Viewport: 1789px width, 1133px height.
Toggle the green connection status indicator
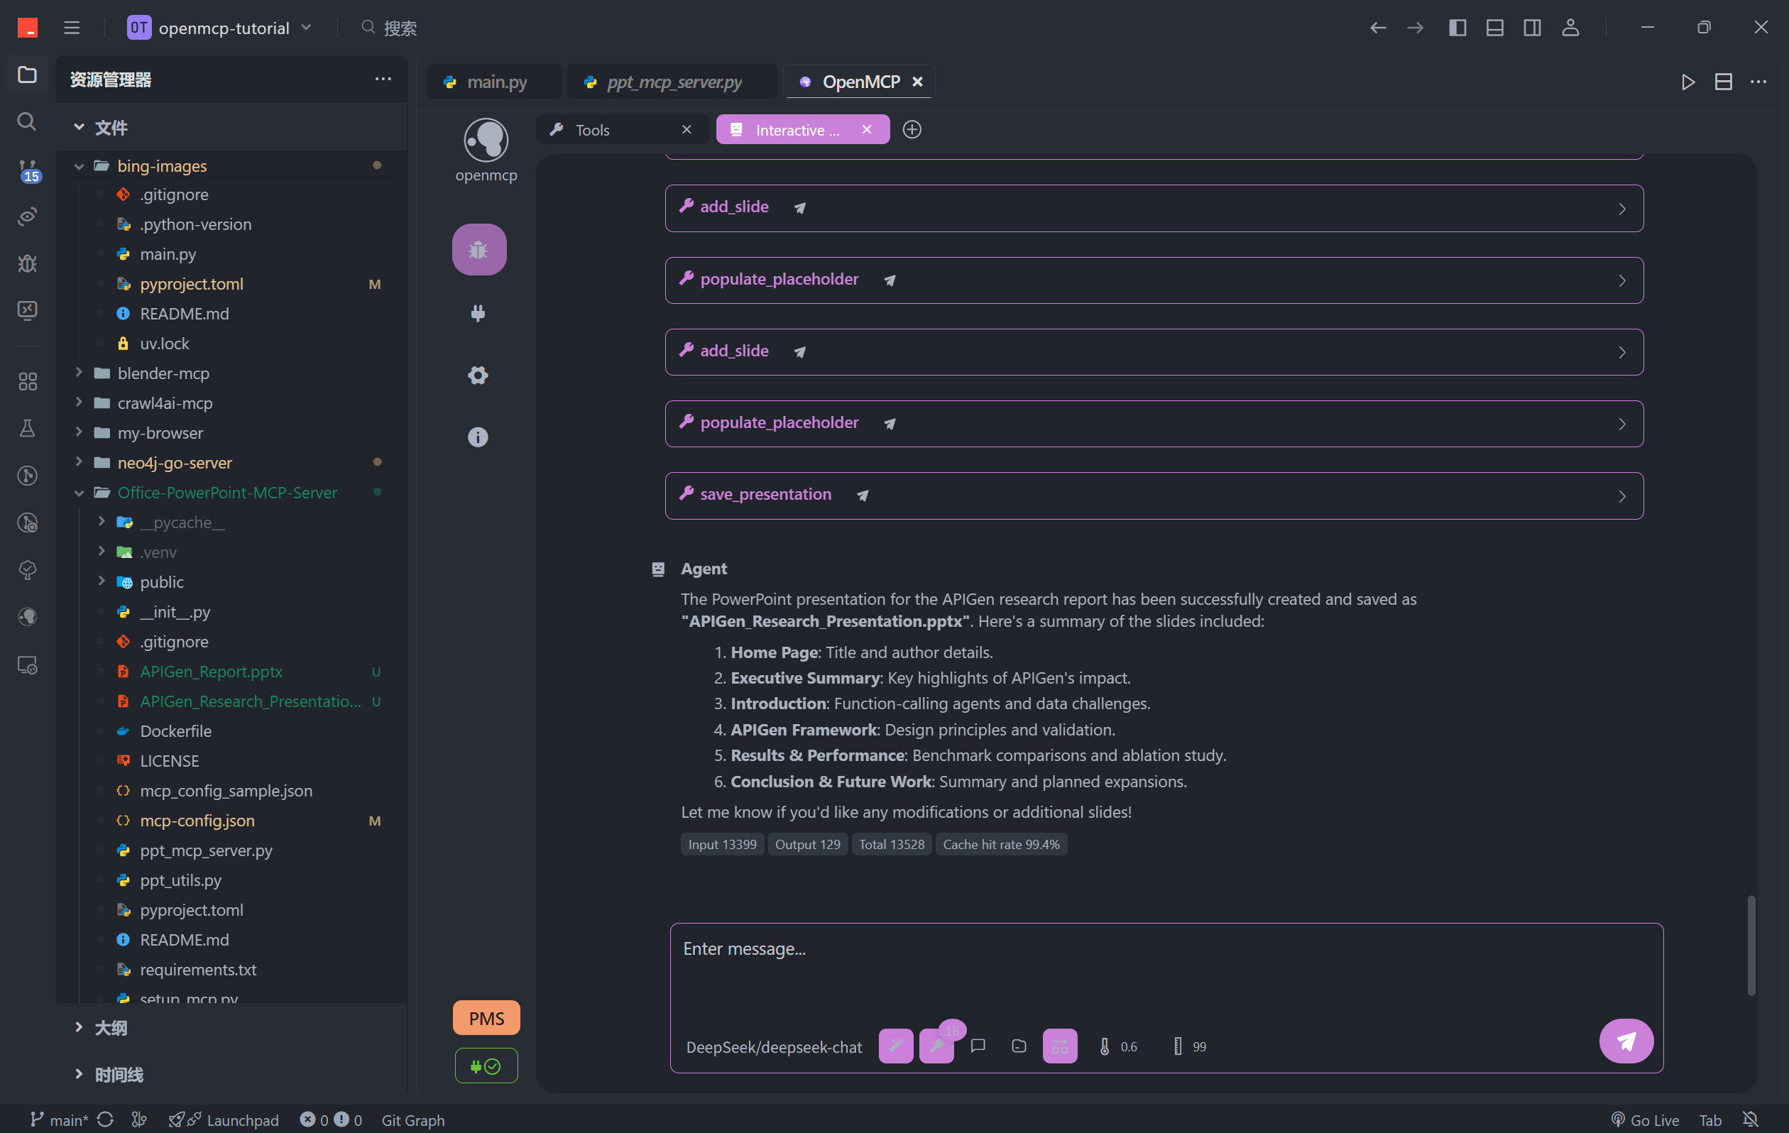point(486,1066)
